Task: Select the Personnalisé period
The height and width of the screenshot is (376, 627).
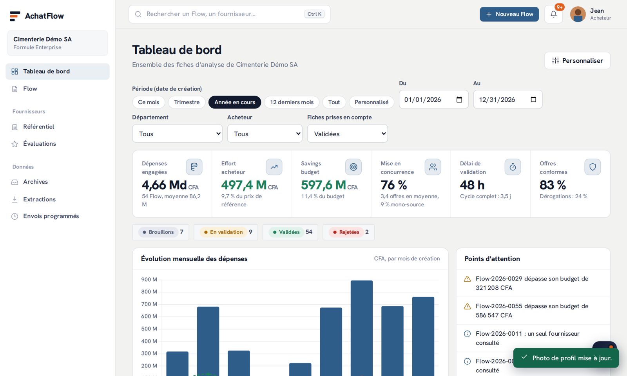Action: 371,102
